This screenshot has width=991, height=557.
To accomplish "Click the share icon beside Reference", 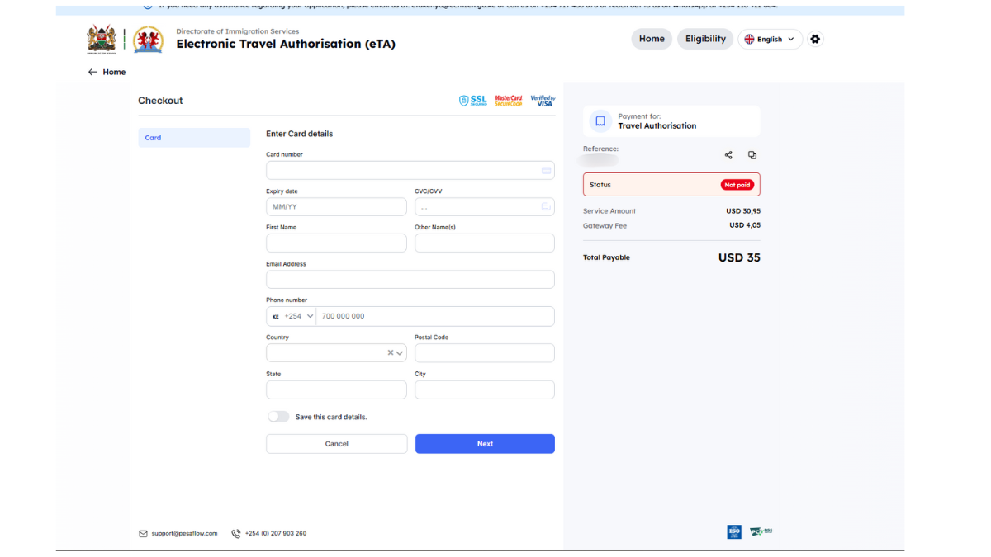I will click(x=728, y=155).
